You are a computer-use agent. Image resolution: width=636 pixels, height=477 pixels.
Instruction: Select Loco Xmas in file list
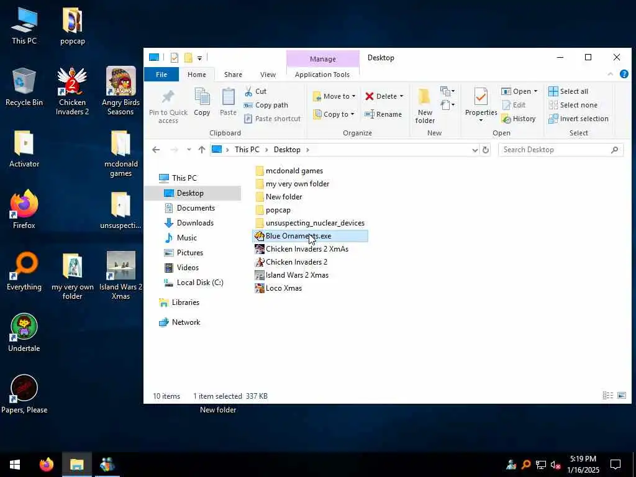tap(278, 288)
